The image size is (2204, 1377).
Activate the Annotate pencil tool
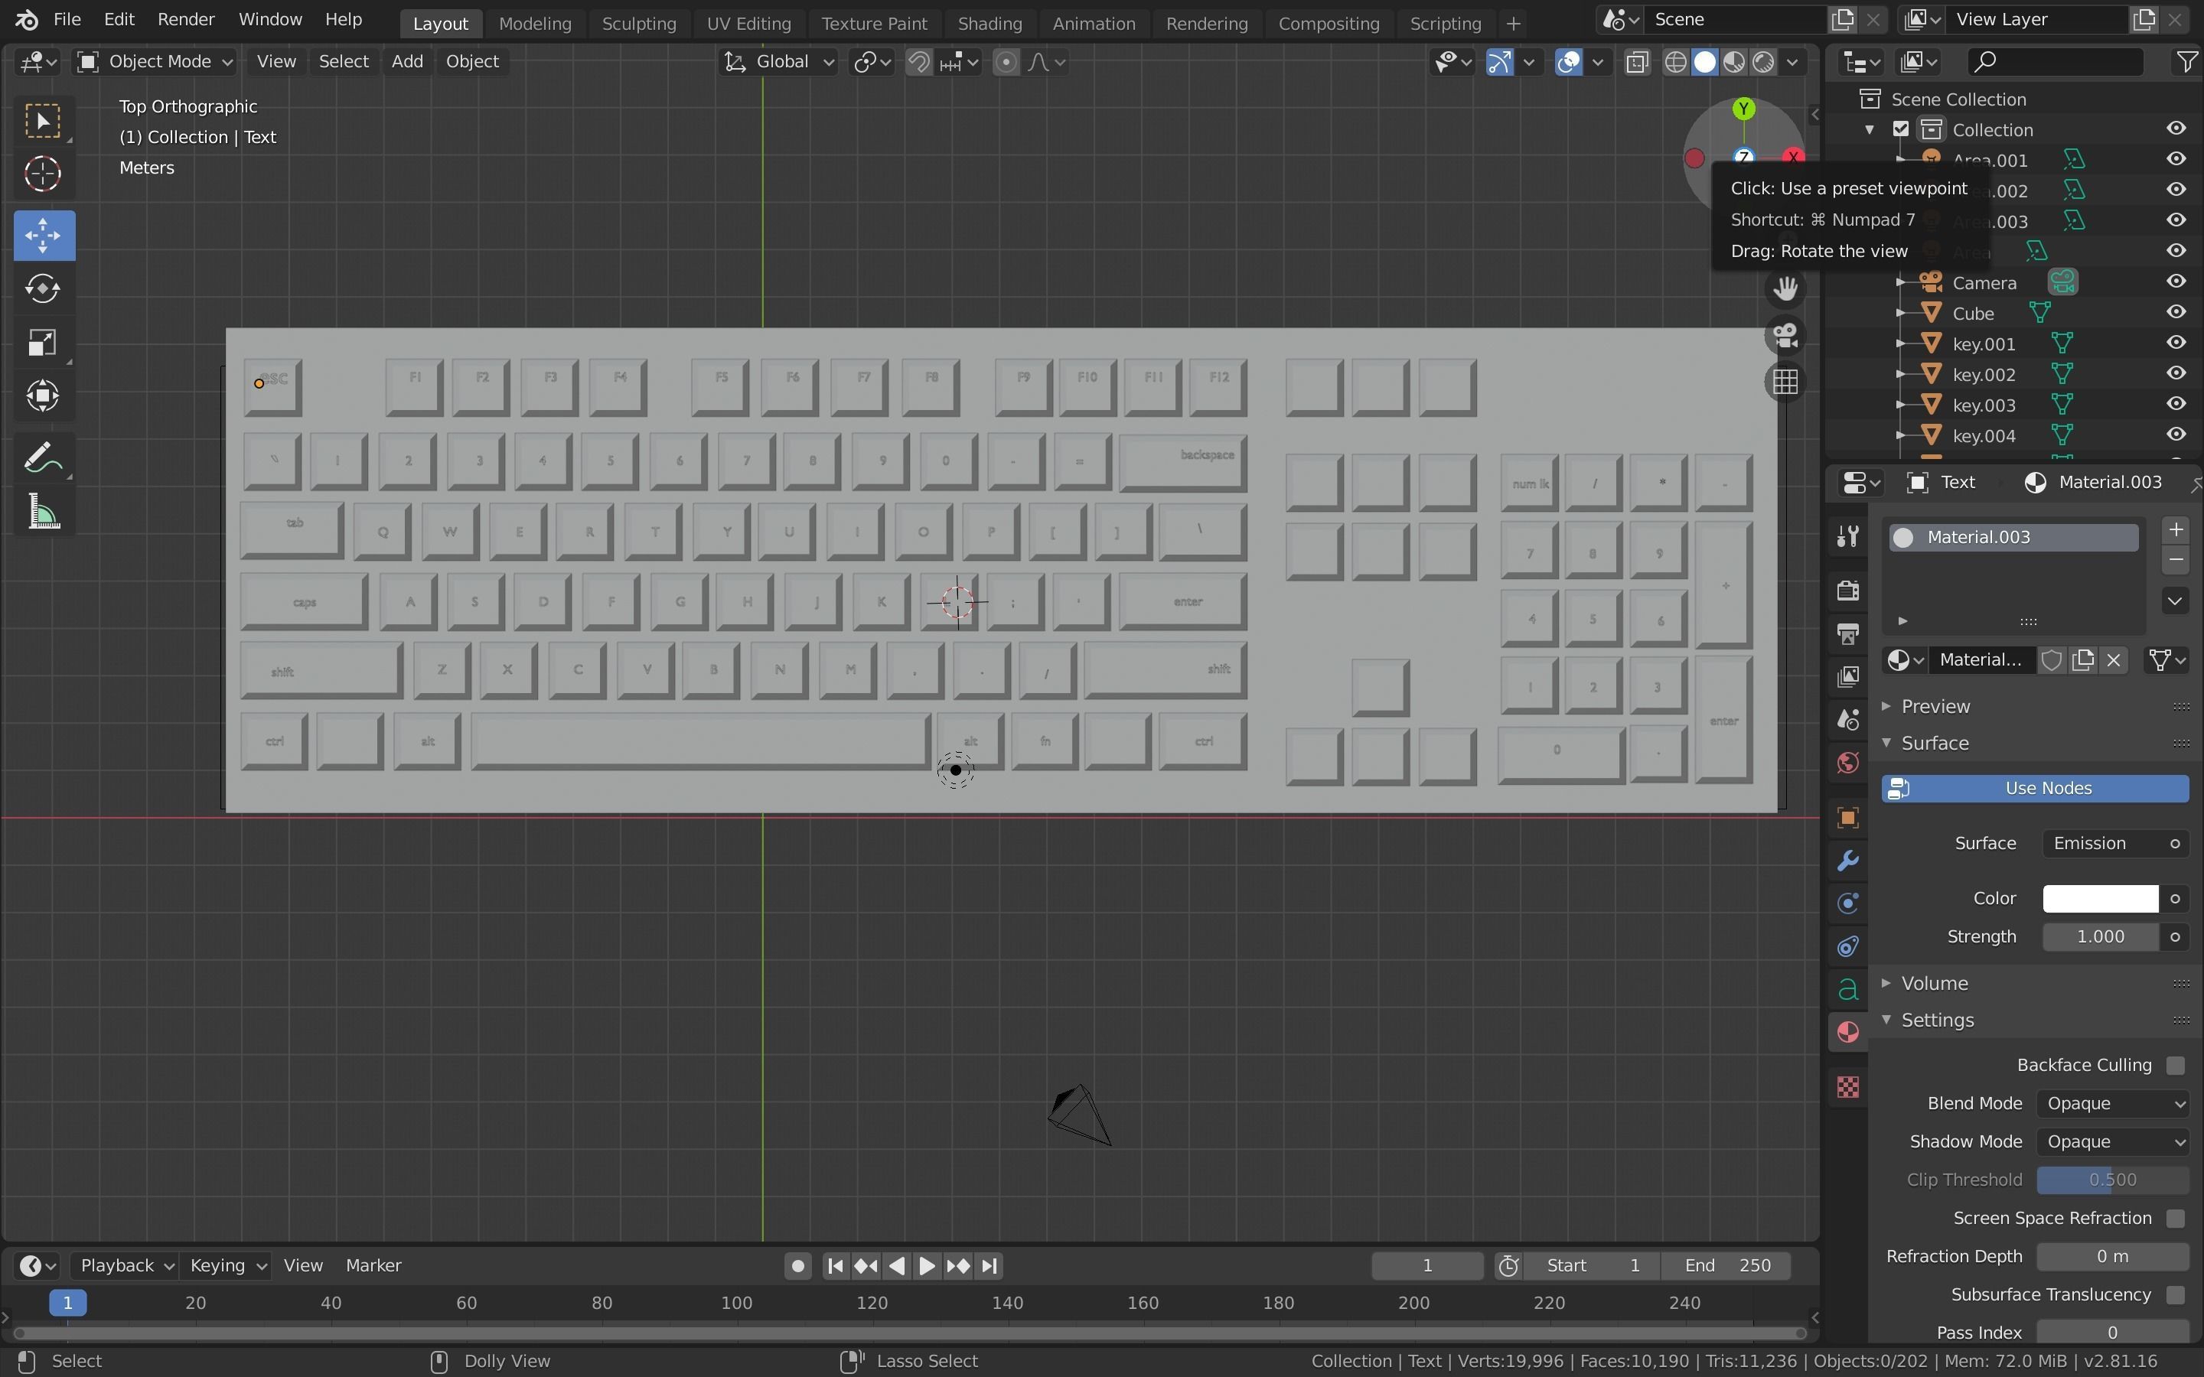pyautogui.click(x=43, y=458)
